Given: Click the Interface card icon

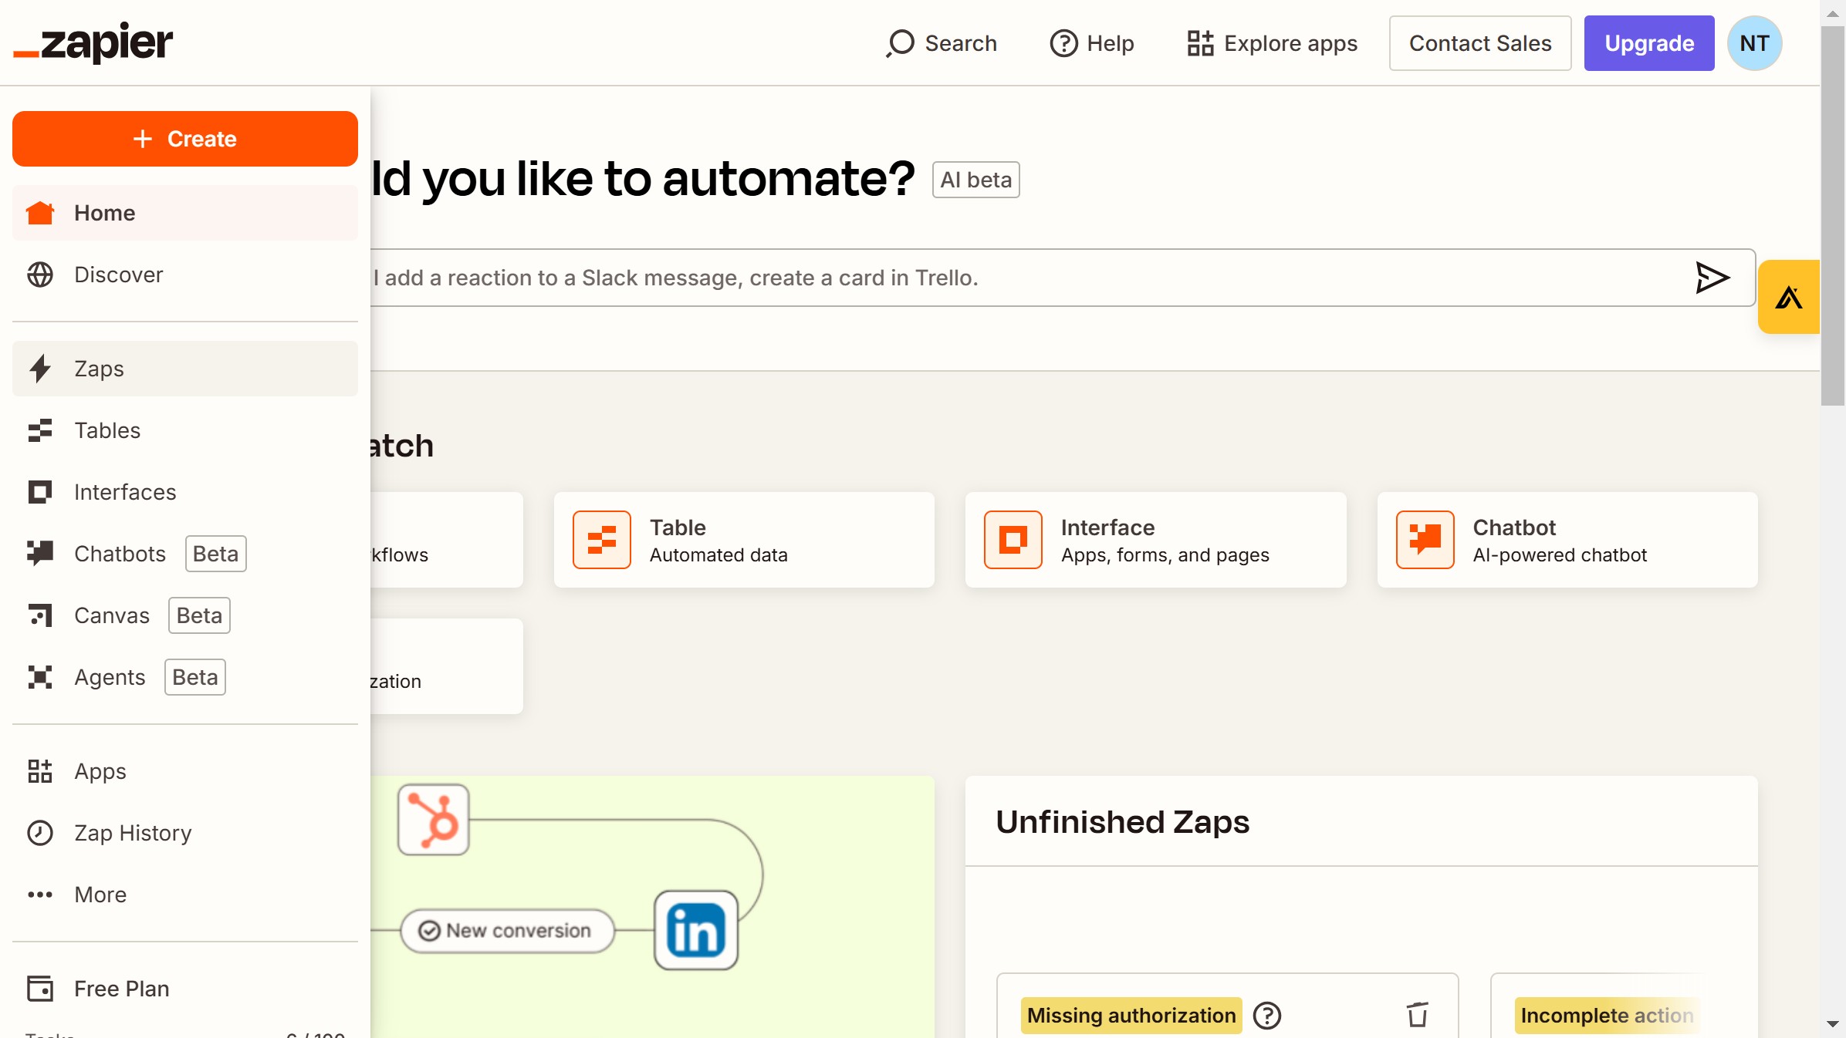Looking at the screenshot, I should tap(1013, 540).
